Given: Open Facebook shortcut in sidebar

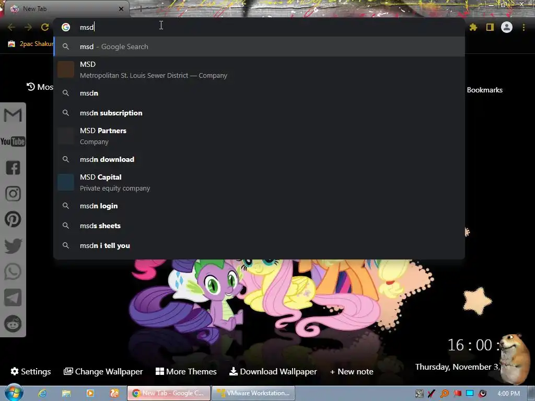Looking at the screenshot, I should (x=13, y=168).
